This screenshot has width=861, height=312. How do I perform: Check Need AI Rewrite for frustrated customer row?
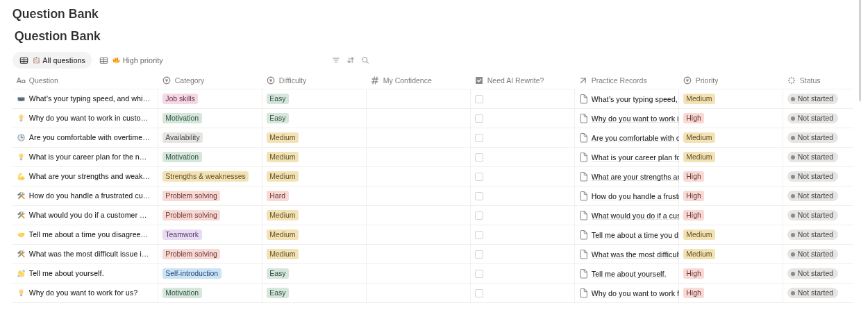(479, 196)
